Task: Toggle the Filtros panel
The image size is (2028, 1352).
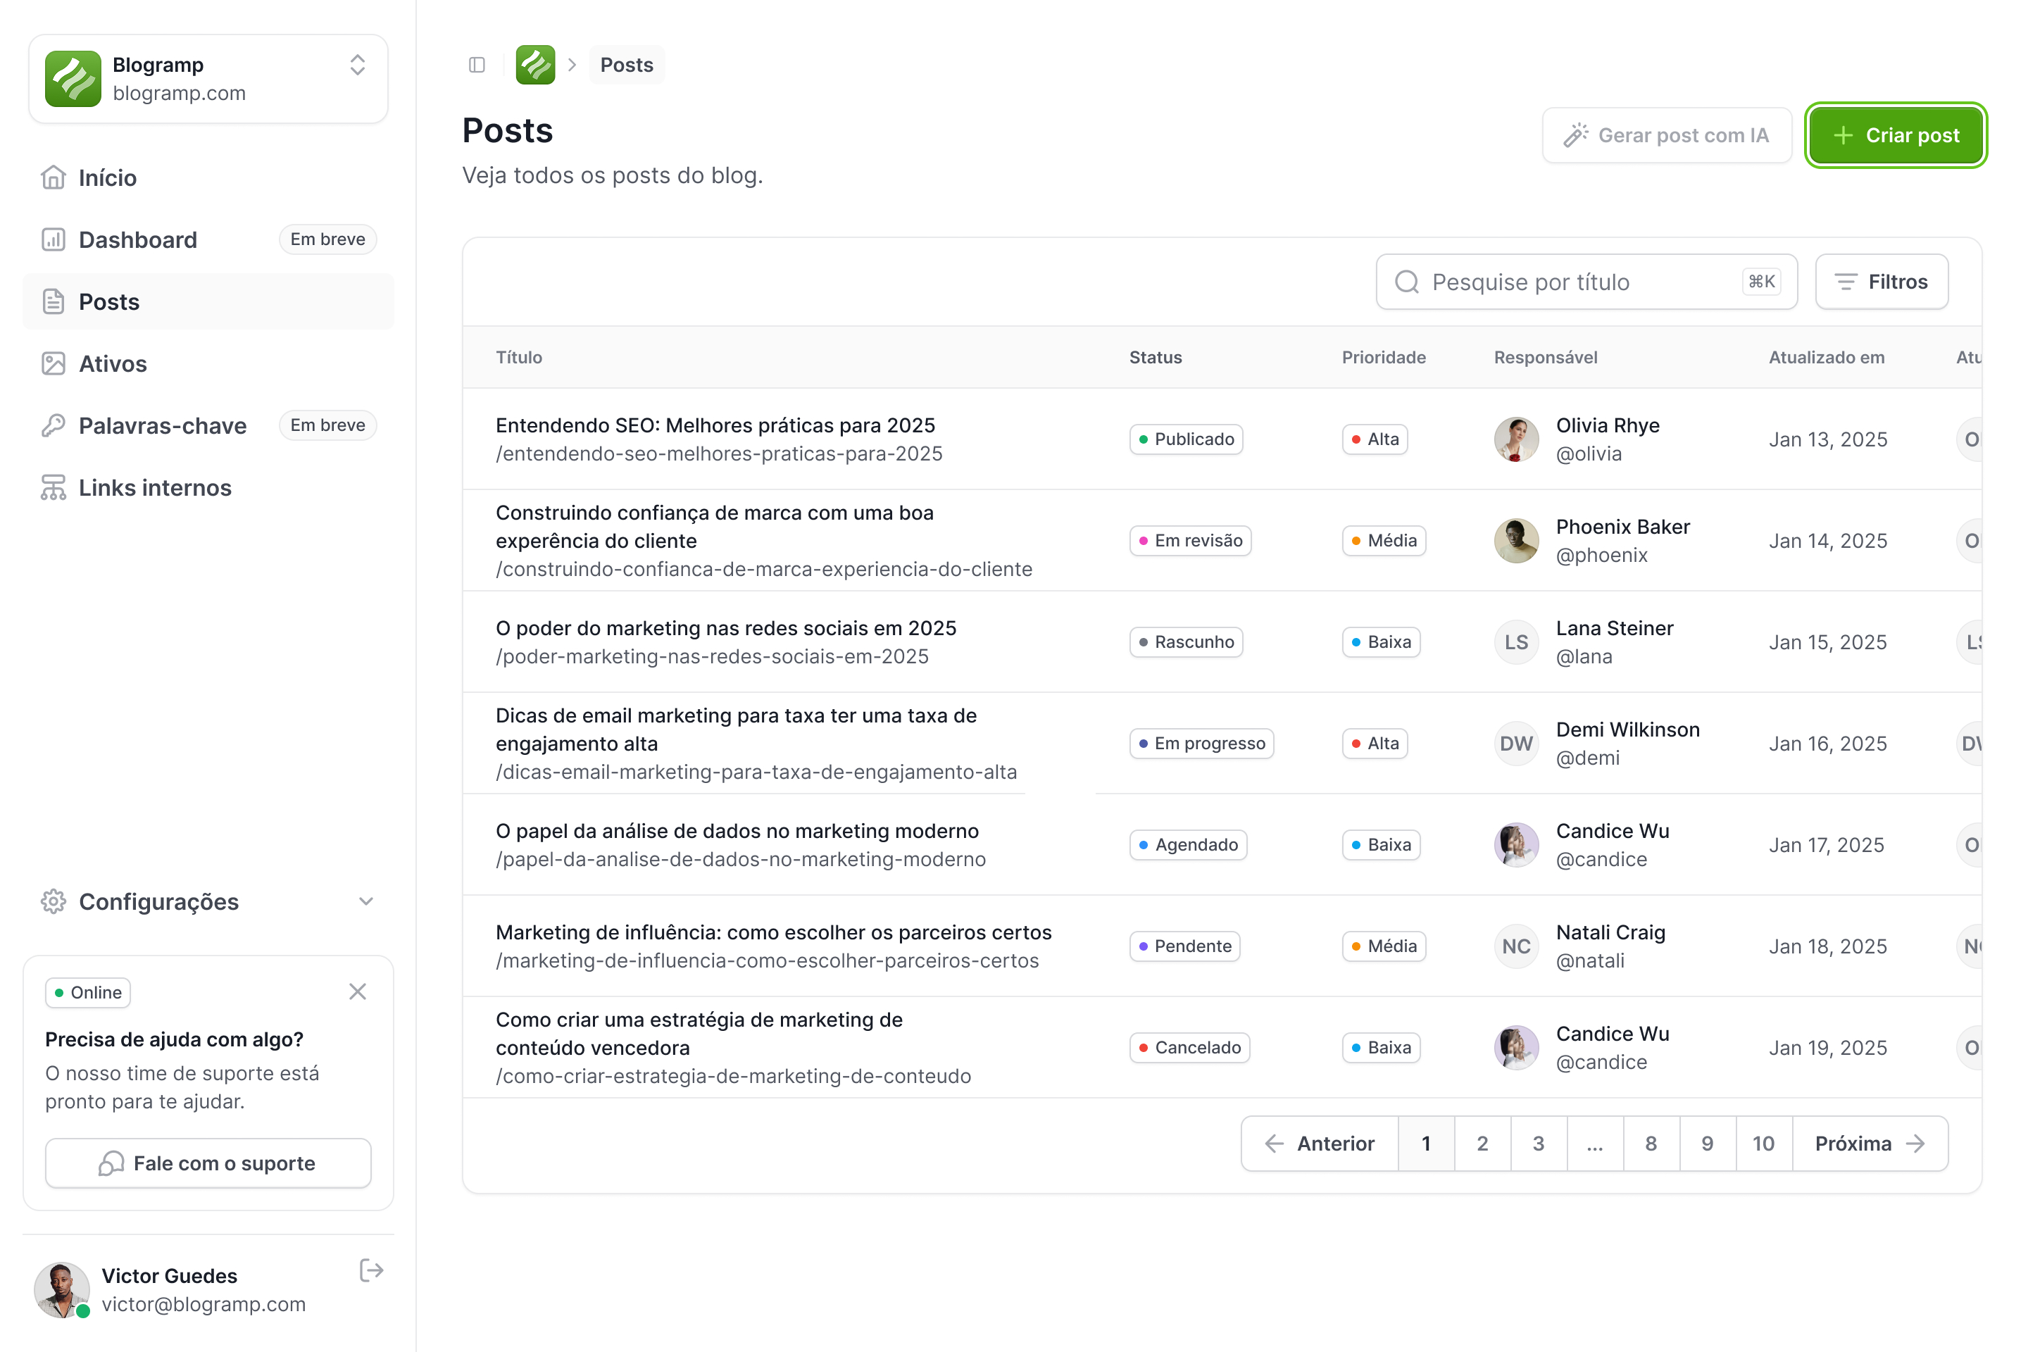Action: tap(1882, 281)
